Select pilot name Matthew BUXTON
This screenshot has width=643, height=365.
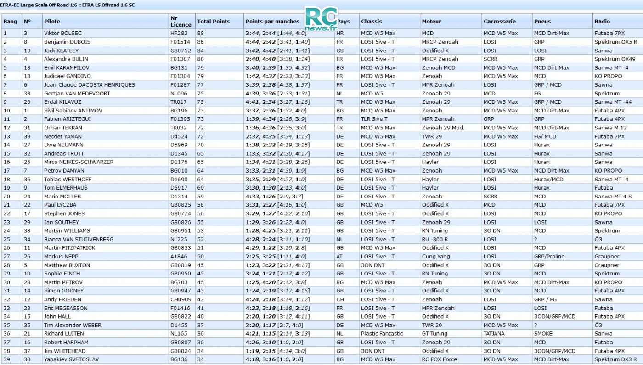click(x=67, y=265)
